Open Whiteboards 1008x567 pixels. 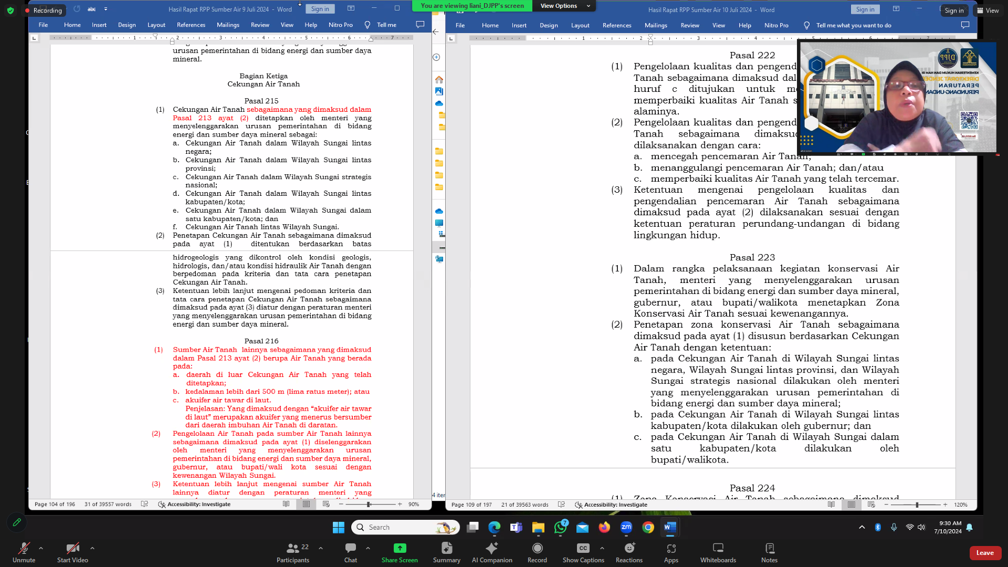(x=718, y=552)
